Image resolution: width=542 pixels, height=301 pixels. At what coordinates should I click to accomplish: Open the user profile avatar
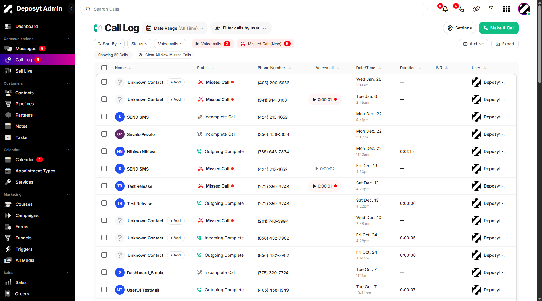tap(524, 9)
